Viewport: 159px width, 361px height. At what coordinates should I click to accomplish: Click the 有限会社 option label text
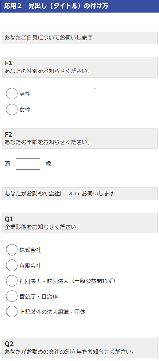[30, 266]
